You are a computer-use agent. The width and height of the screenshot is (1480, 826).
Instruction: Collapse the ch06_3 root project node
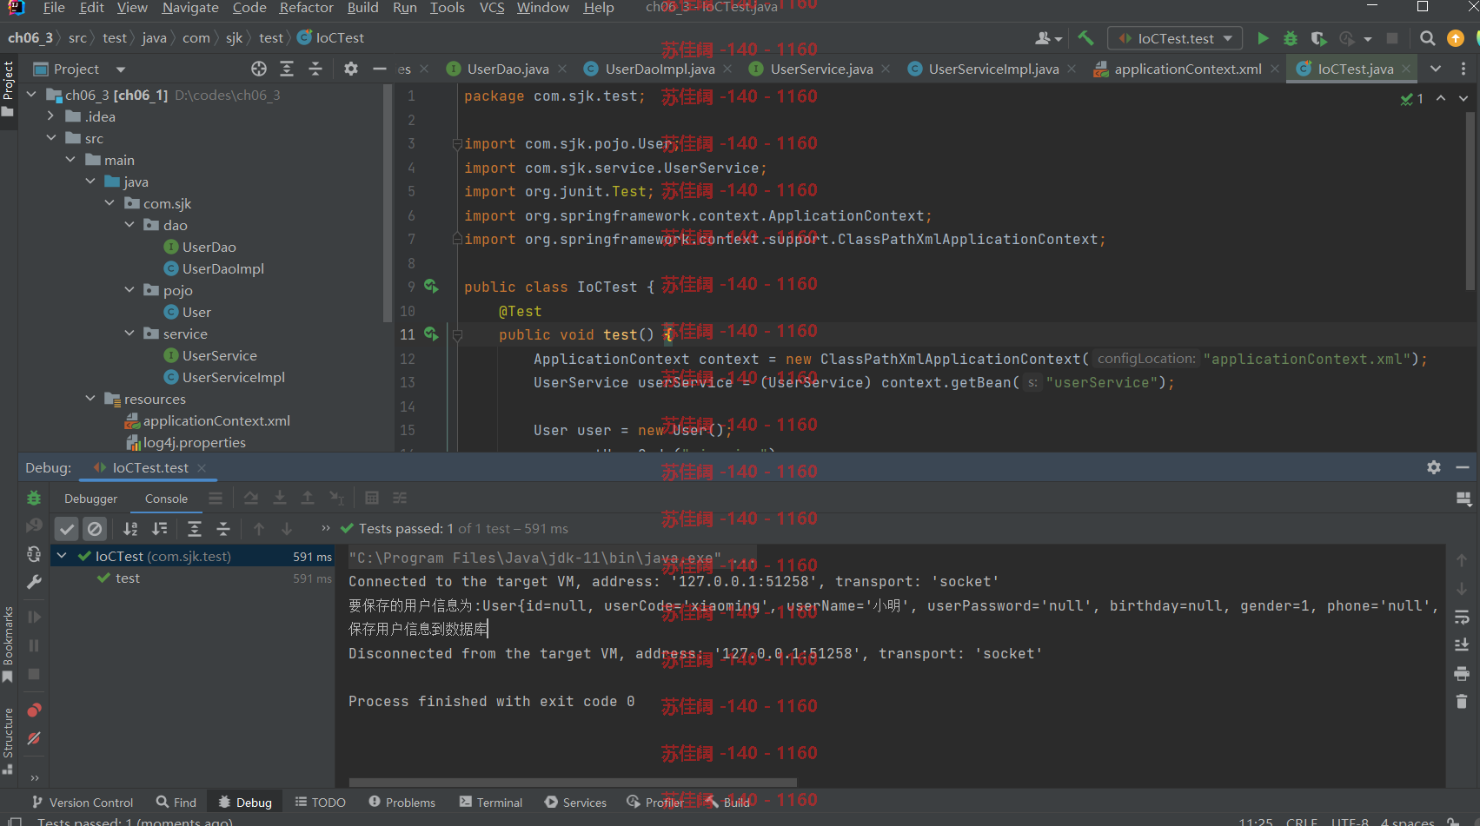(32, 94)
